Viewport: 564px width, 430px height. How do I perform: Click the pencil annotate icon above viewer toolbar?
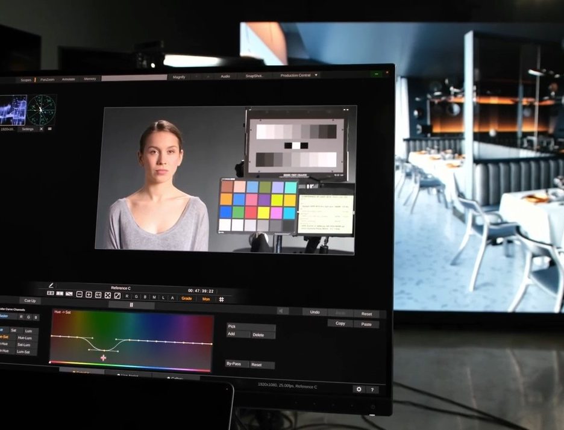point(51,285)
